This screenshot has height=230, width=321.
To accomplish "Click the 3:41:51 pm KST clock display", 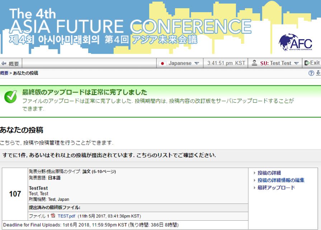I will coord(226,63).
